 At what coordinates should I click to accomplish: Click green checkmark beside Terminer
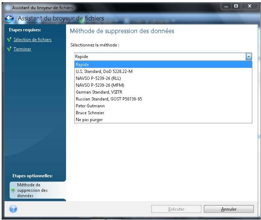coord(9,49)
